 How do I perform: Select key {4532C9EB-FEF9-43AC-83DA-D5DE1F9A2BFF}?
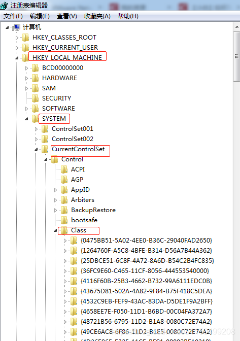click(x=147, y=301)
